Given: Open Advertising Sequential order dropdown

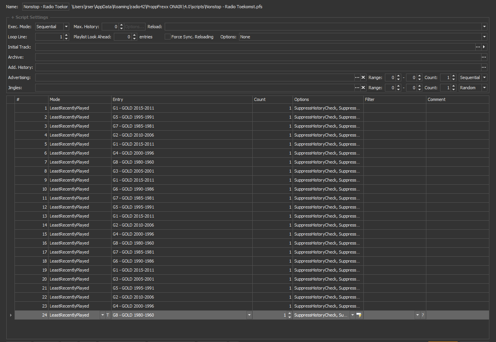Looking at the screenshot, I should [484, 77].
